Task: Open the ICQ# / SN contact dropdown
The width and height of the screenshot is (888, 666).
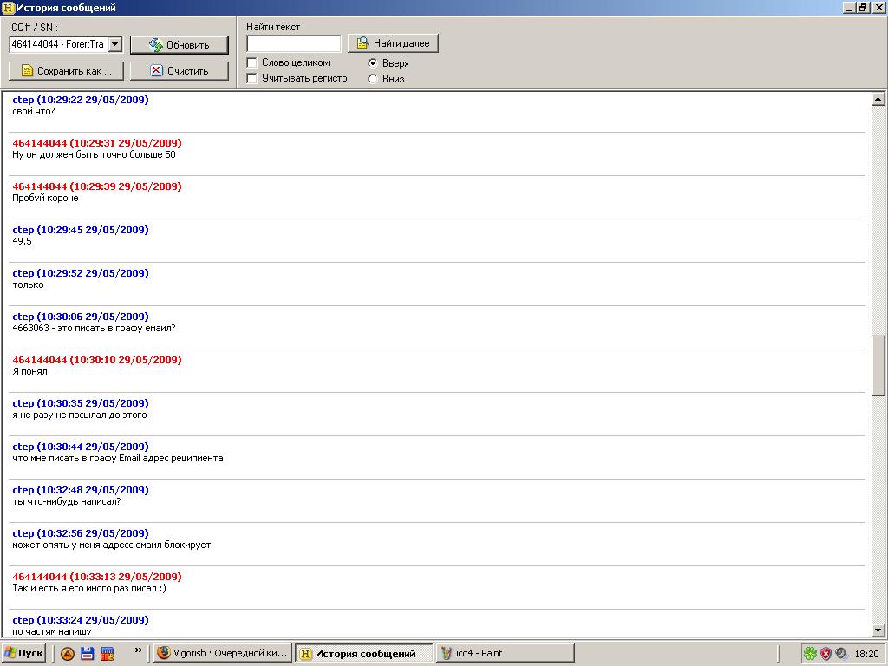Action: 115,44
